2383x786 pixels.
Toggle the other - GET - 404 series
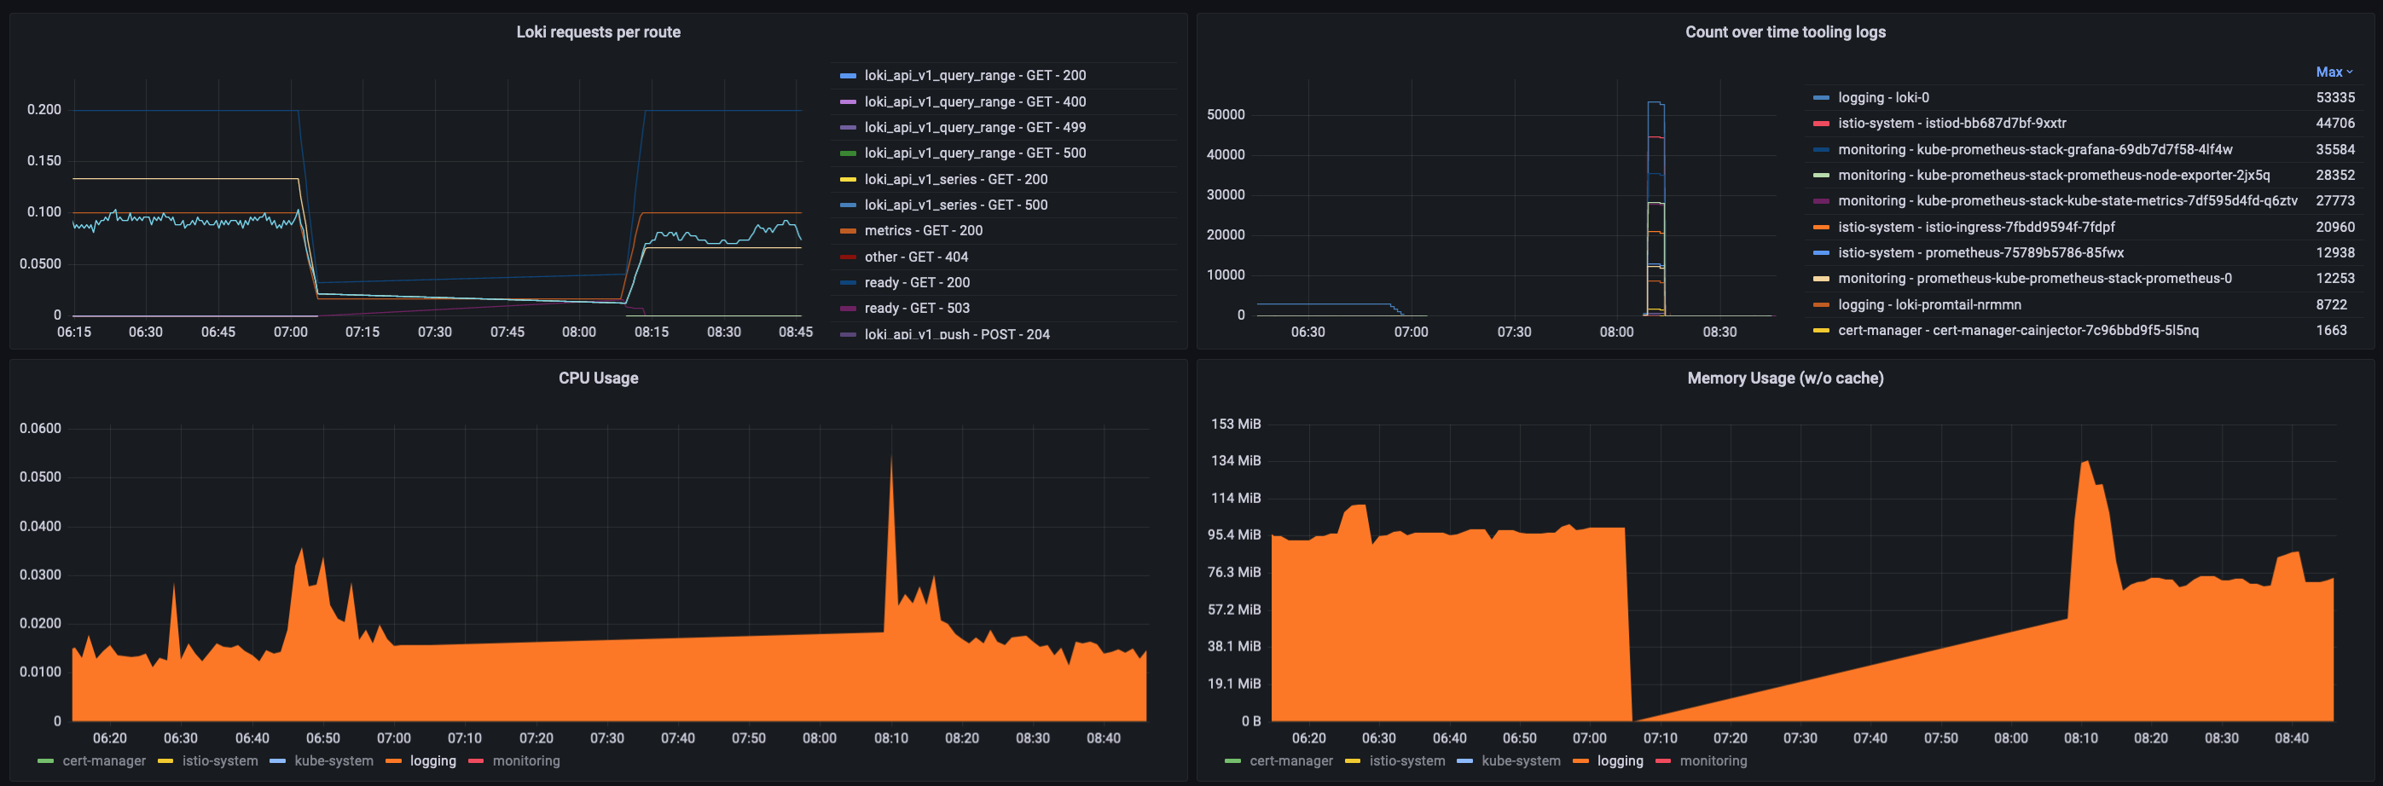(916, 257)
